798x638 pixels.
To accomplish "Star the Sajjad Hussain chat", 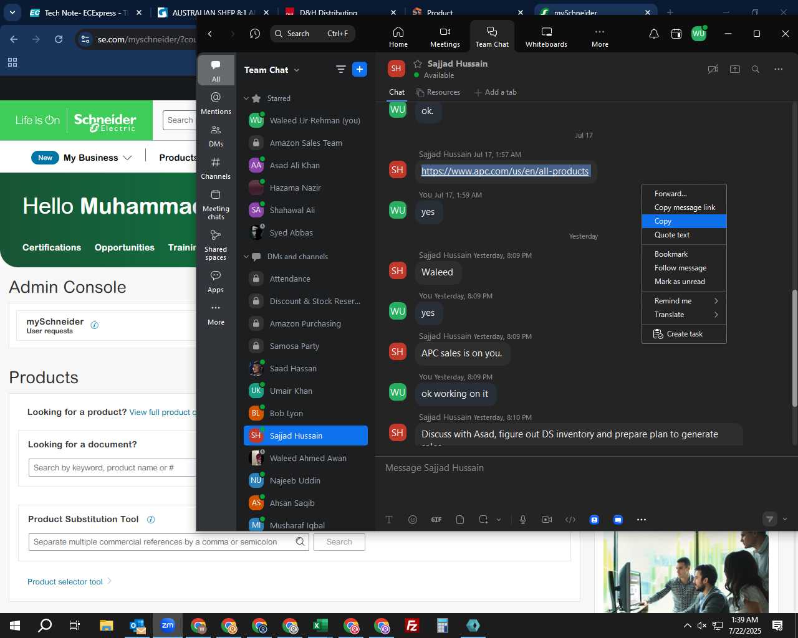I will (x=418, y=64).
